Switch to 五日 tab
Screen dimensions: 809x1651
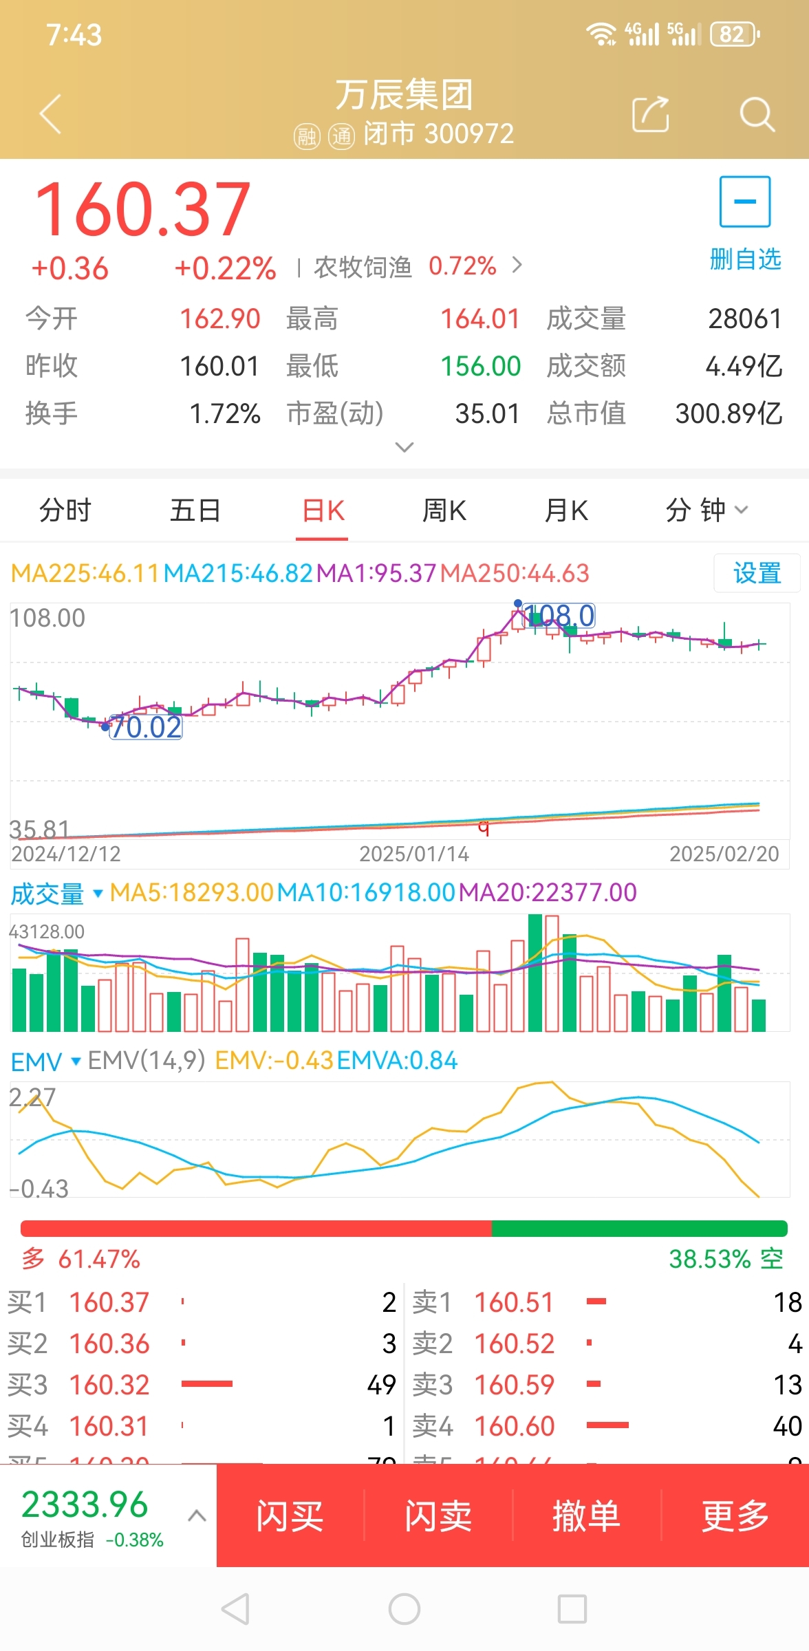tap(195, 510)
